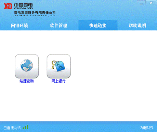The height and width of the screenshot is (132, 157).
Task: Launch the 网上银行 key icon
Action: pyautogui.click(x=59, y=66)
